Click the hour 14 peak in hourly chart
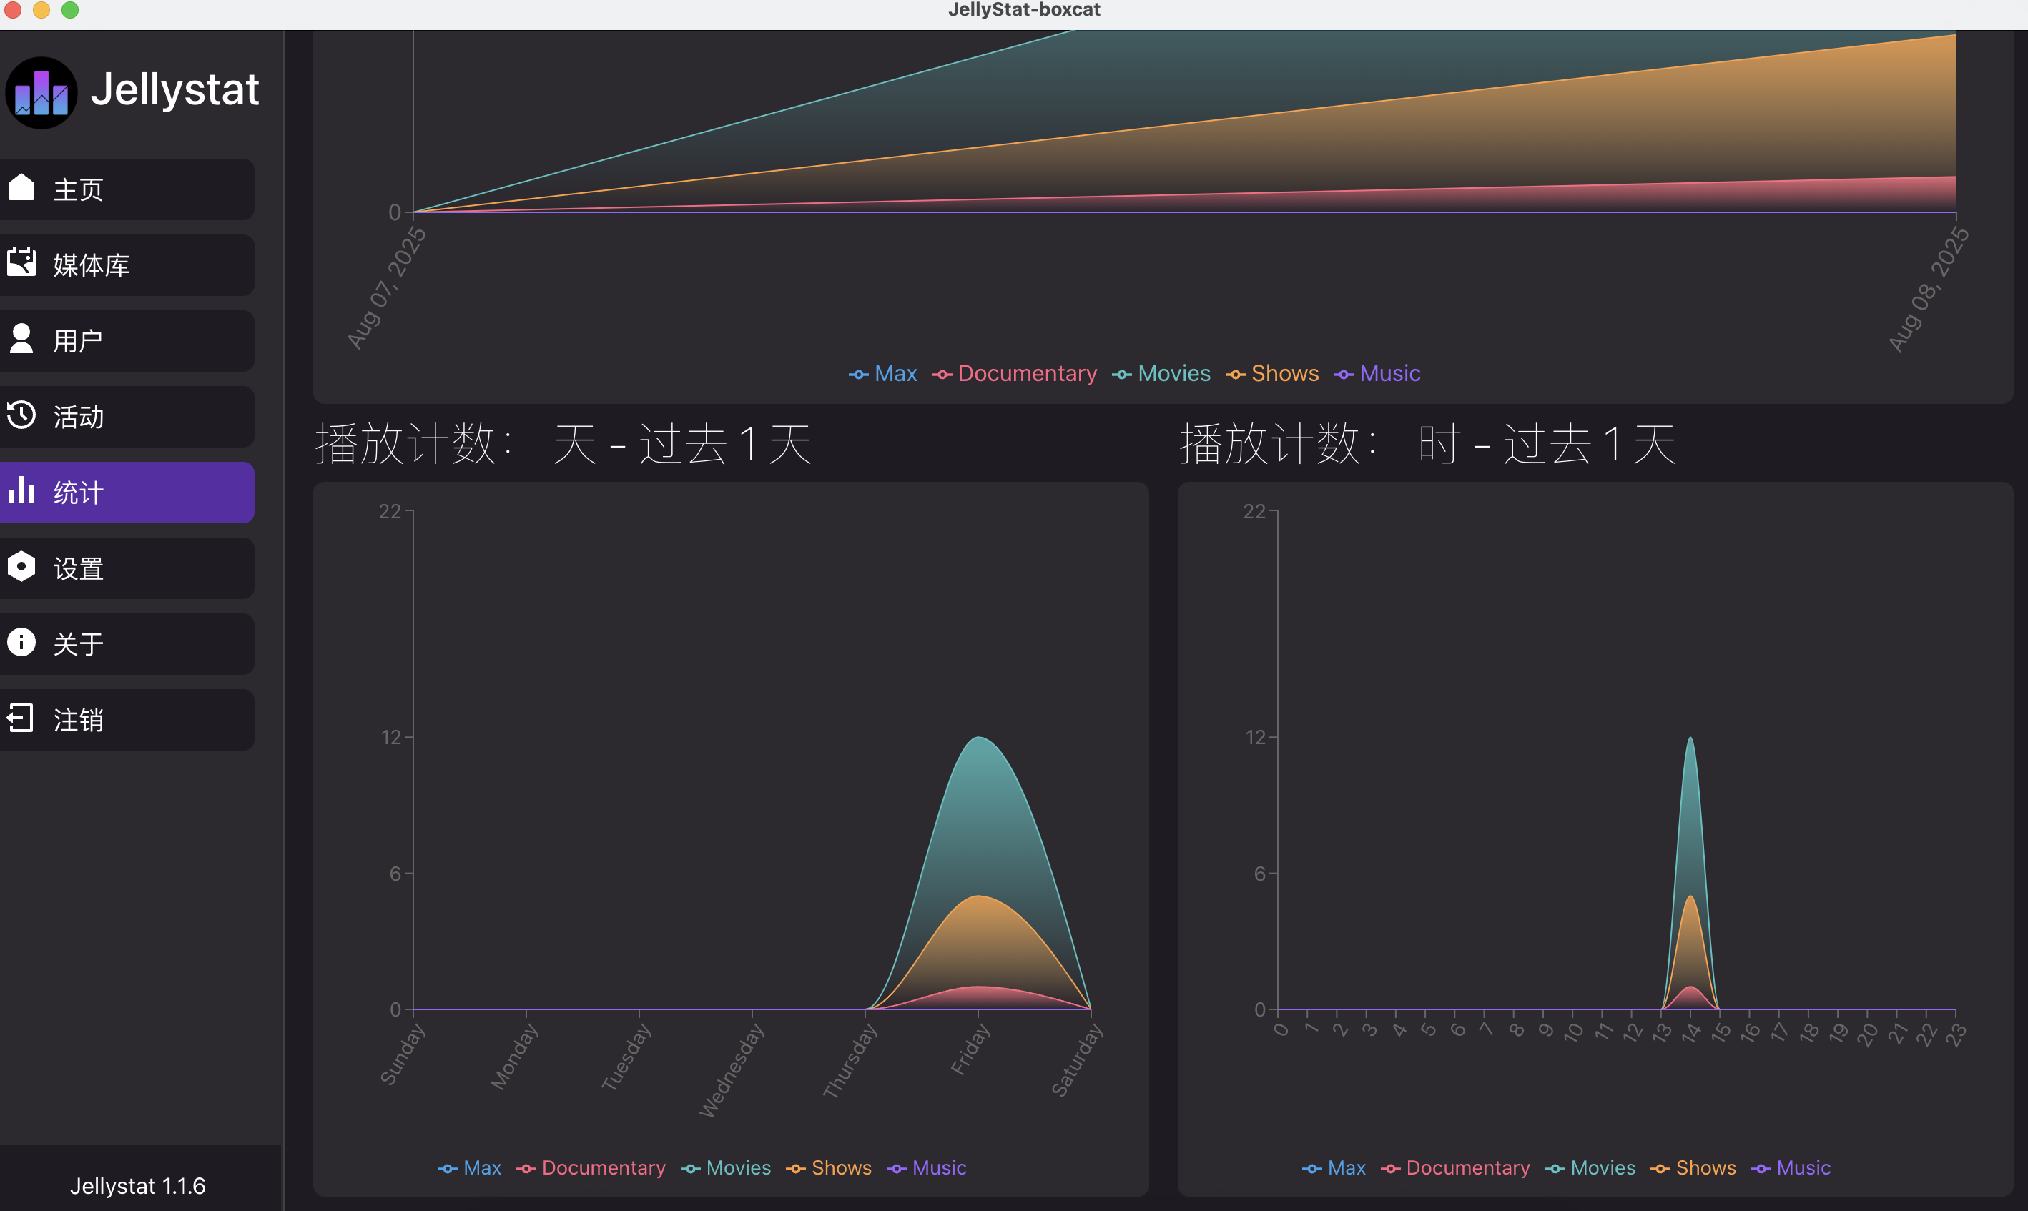 click(1690, 738)
